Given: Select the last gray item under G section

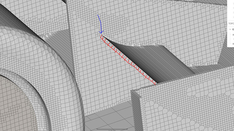Looking at the screenshot, I should pos(233,44).
